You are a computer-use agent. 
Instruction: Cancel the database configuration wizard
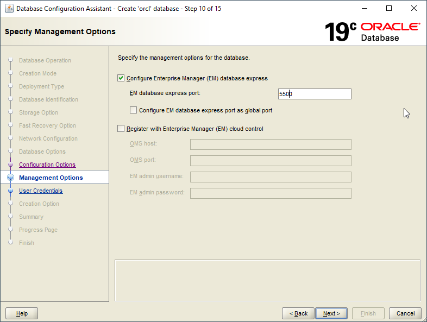pyautogui.click(x=405, y=313)
